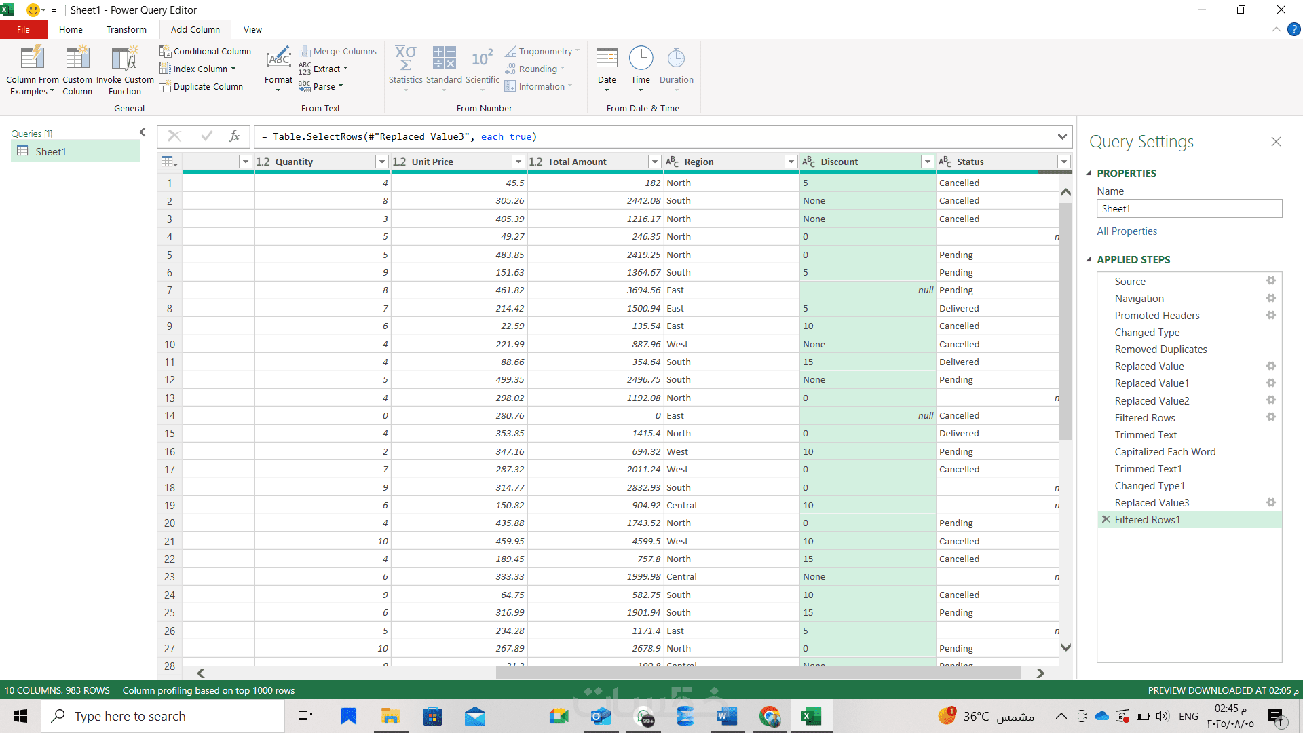Collapse the PROPERTIES section

click(1089, 173)
